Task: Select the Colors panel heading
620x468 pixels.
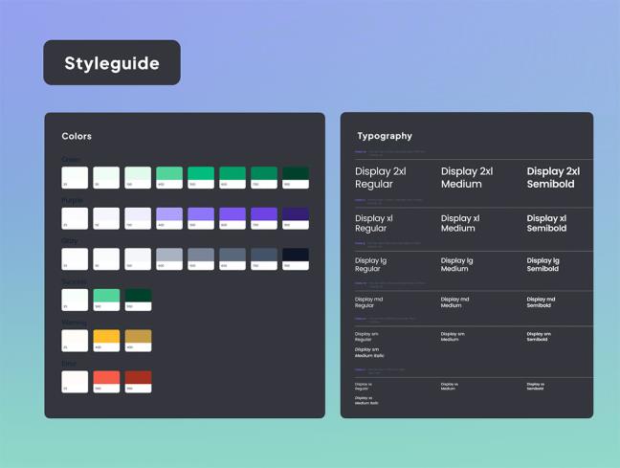Action: (x=77, y=137)
